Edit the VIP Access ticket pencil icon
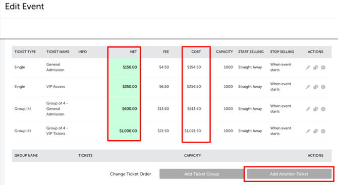This screenshot has height=185, width=338. click(308, 87)
